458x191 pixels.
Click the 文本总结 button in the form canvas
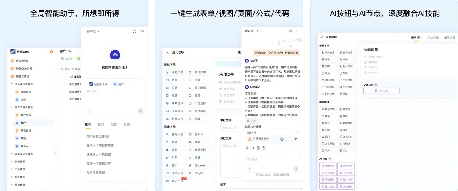coord(381,91)
